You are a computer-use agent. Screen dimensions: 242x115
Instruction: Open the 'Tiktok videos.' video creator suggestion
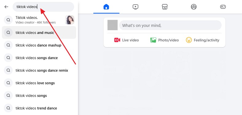click(x=39, y=20)
